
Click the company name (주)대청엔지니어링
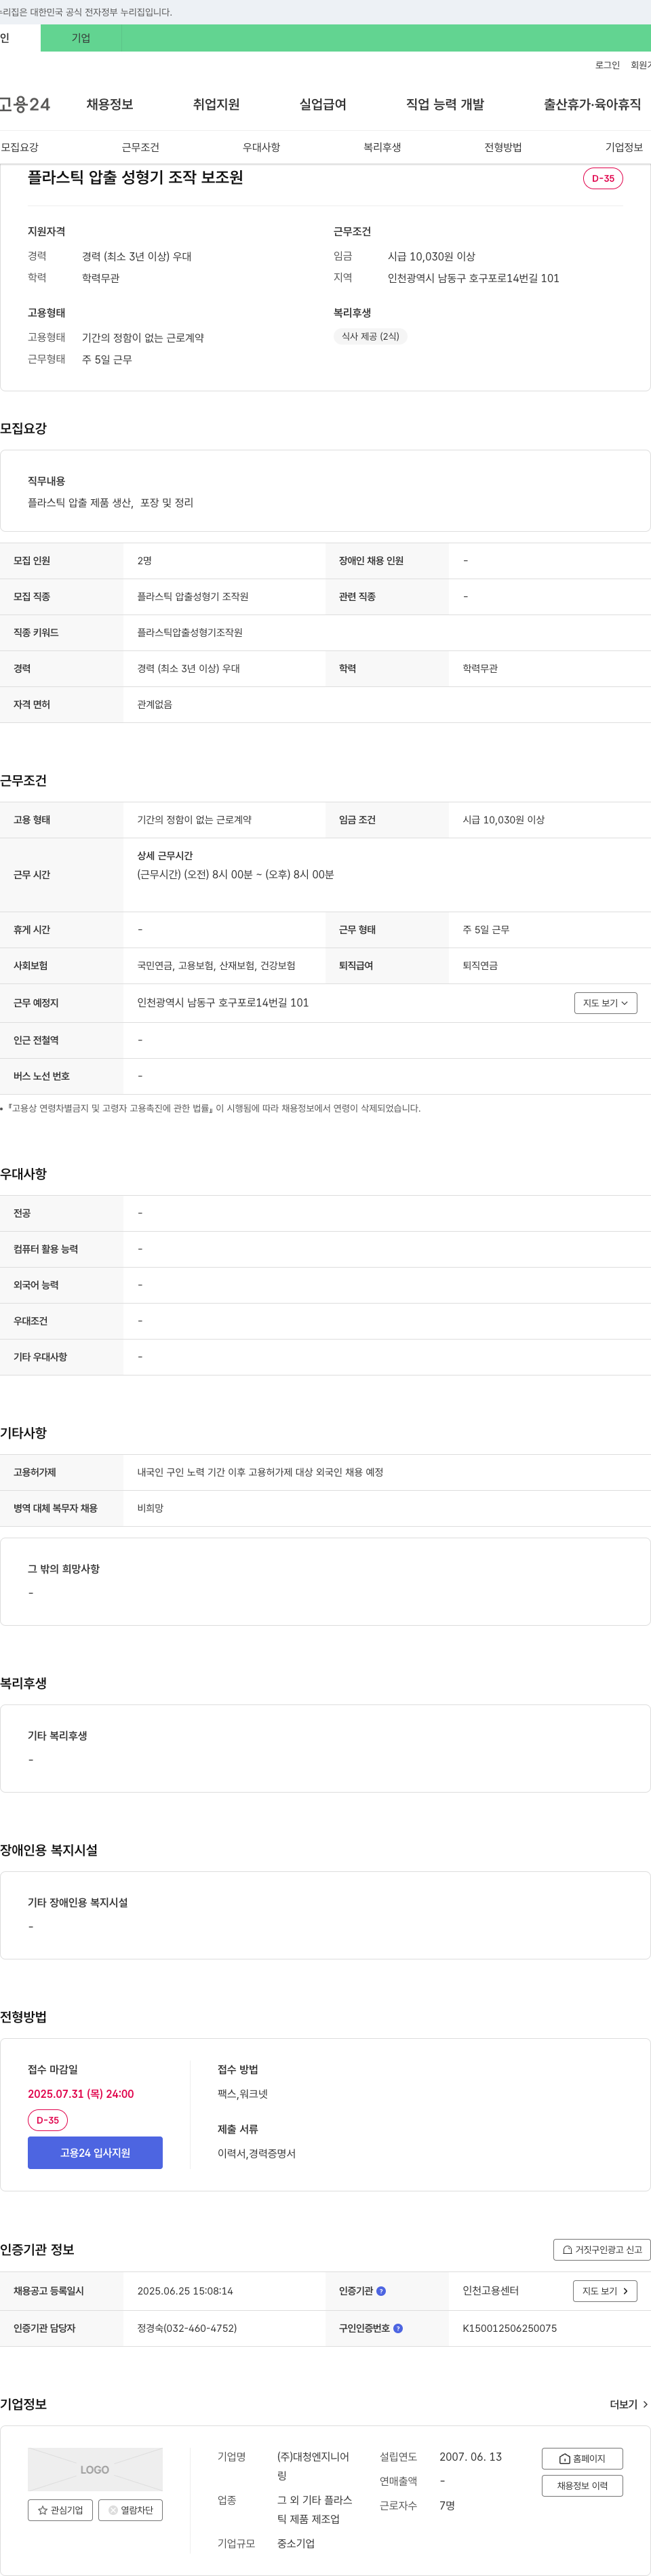coord(313,2466)
